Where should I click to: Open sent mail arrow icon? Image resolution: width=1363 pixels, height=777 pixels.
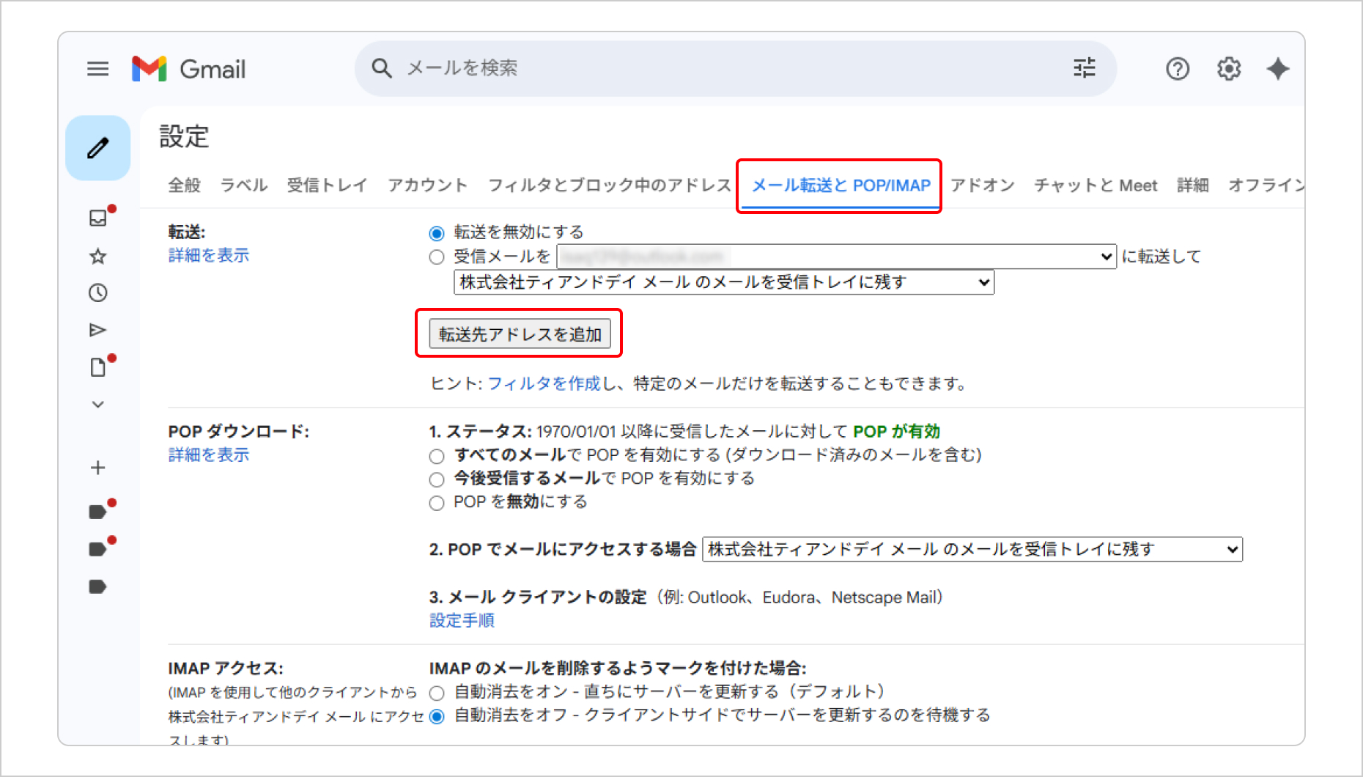point(97,330)
